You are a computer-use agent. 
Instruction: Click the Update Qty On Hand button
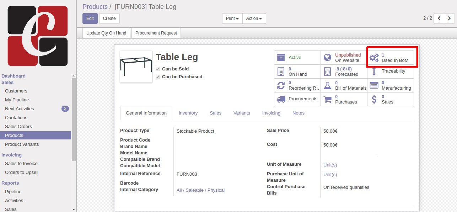click(106, 33)
